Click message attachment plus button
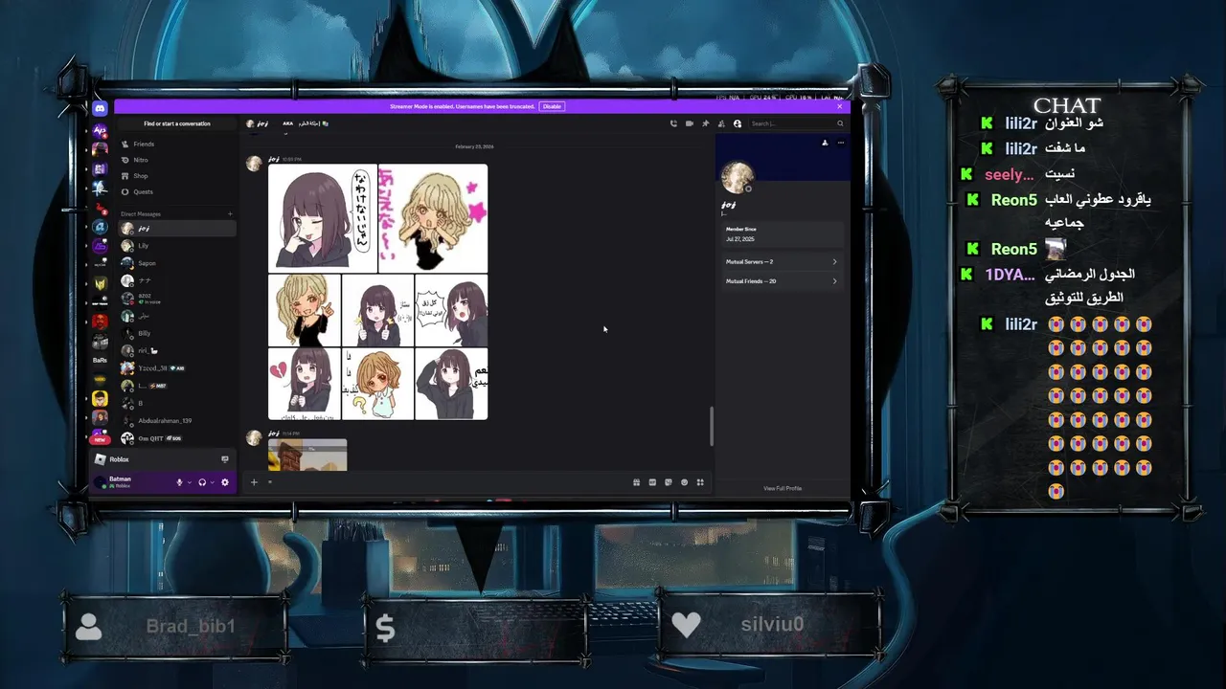Viewport: 1226px width, 689px height. [254, 482]
